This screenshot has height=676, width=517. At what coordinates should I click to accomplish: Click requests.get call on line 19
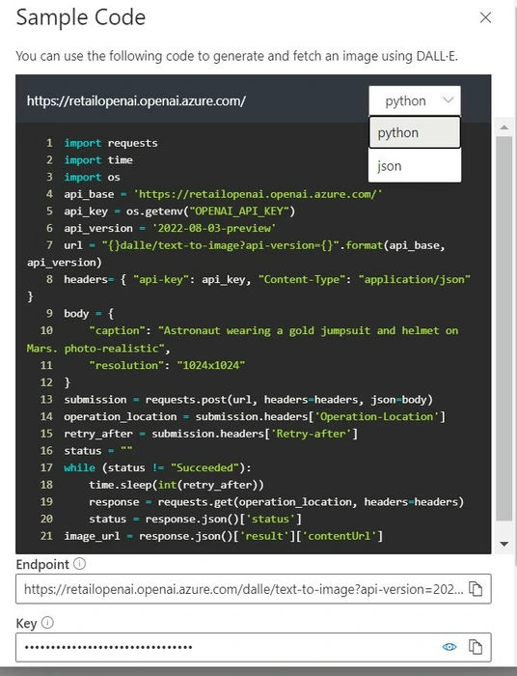[311, 502]
